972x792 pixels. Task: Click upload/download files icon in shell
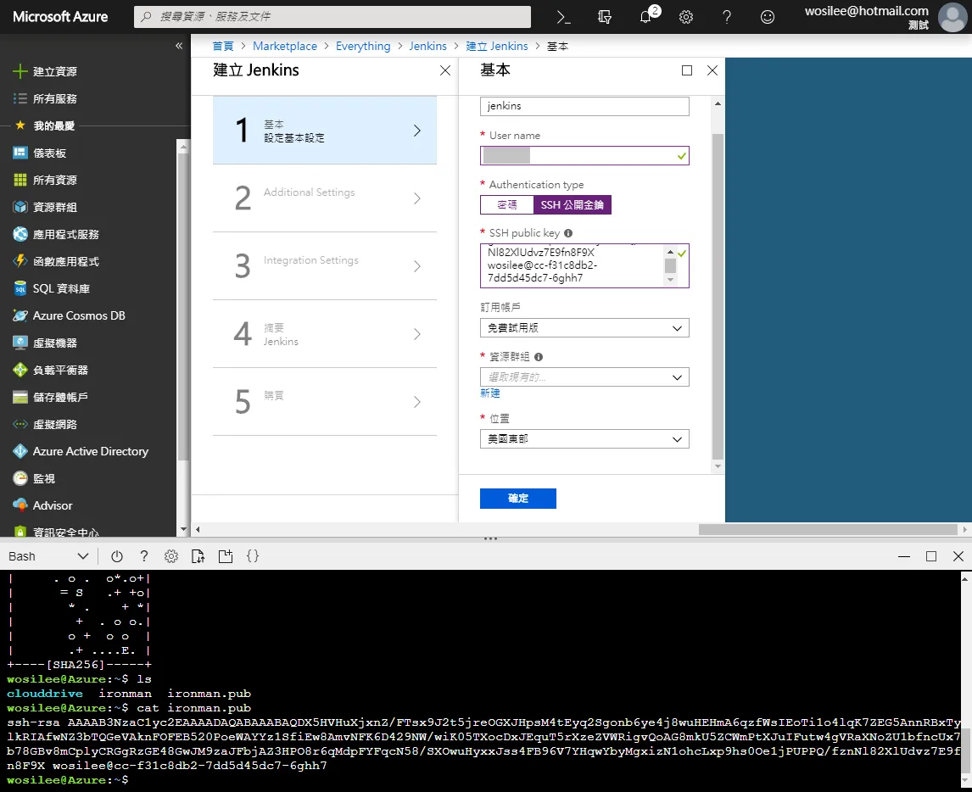tap(198, 556)
